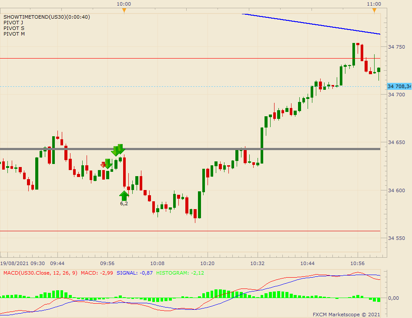Click the 10:00 label on the top time scale
Image resolution: width=412 pixels, height=318 pixels.
coord(124,4)
